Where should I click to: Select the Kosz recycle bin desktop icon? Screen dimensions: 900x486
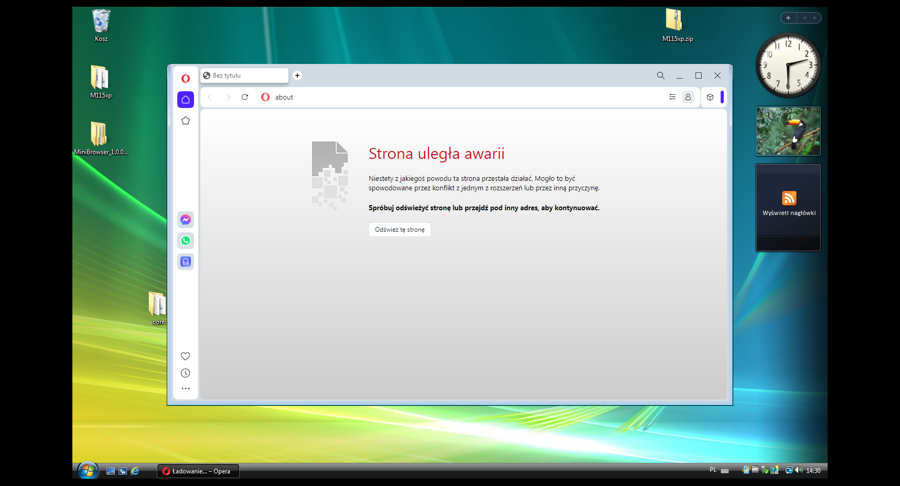[x=101, y=26]
